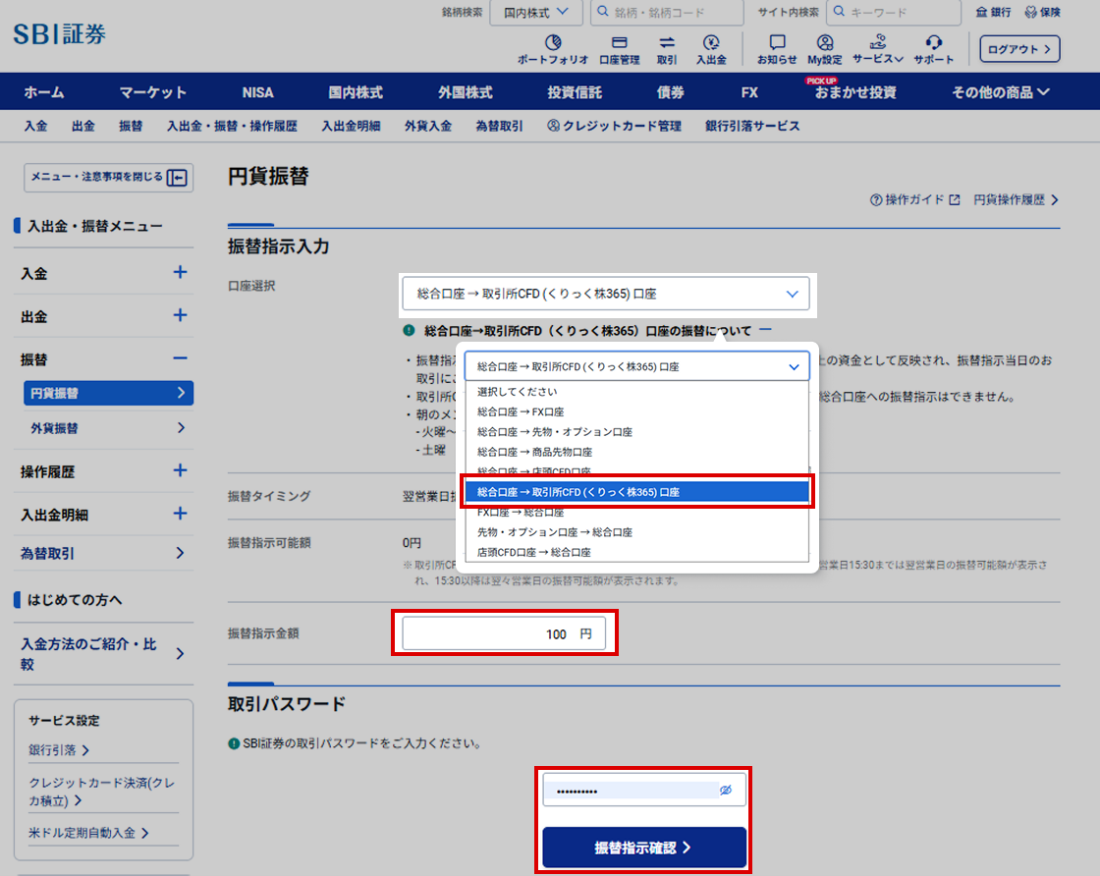Click the site search magnifier icon
The width and height of the screenshot is (1100, 876).
839,12
